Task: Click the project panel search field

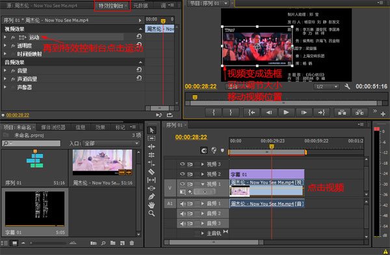Action: pos(31,143)
